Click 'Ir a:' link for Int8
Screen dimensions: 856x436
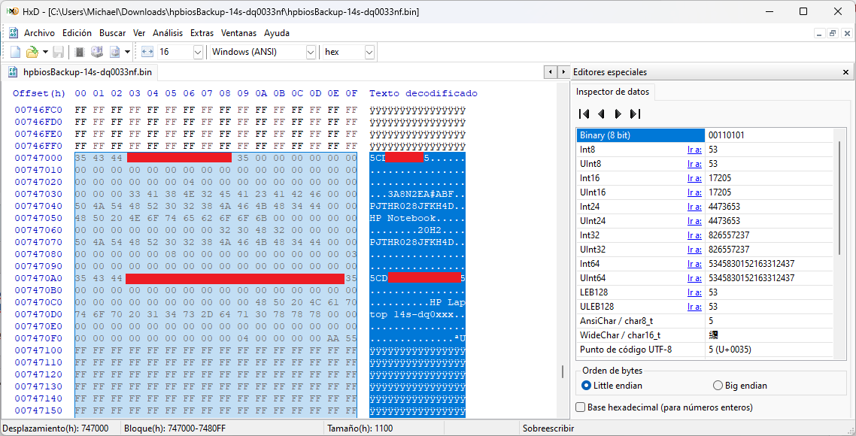694,150
